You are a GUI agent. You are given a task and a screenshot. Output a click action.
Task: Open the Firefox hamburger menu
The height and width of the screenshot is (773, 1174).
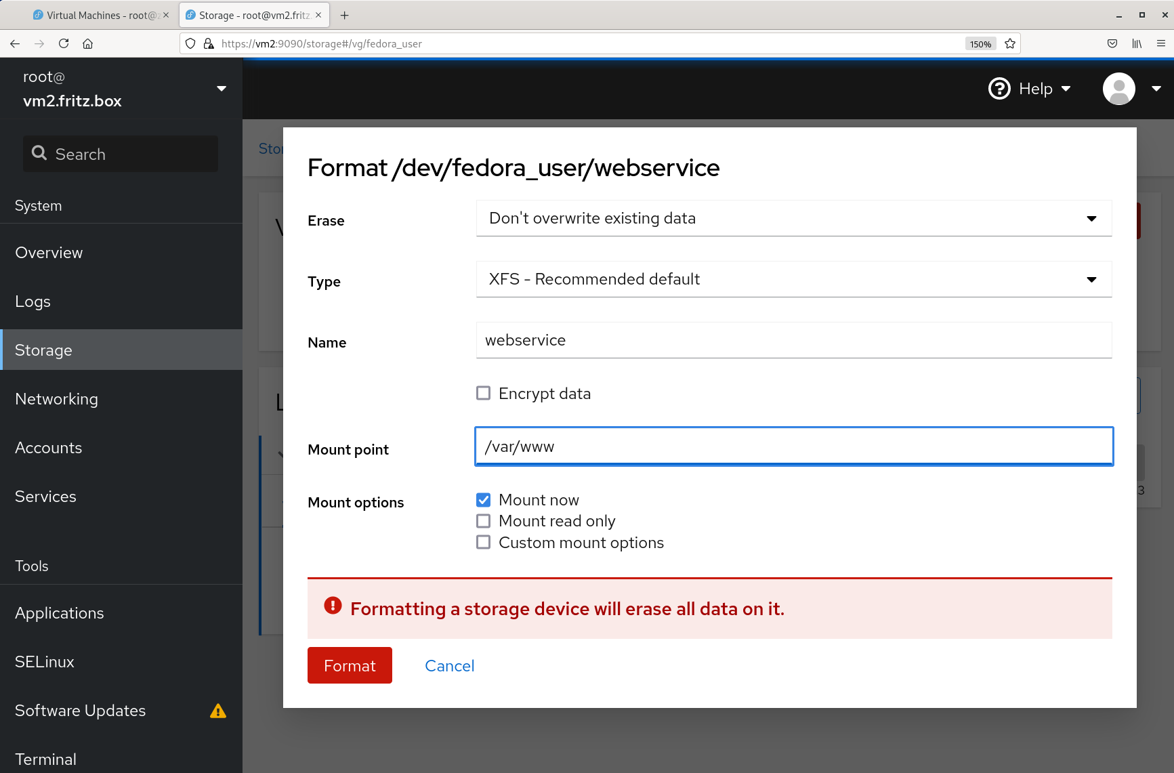tap(1161, 44)
